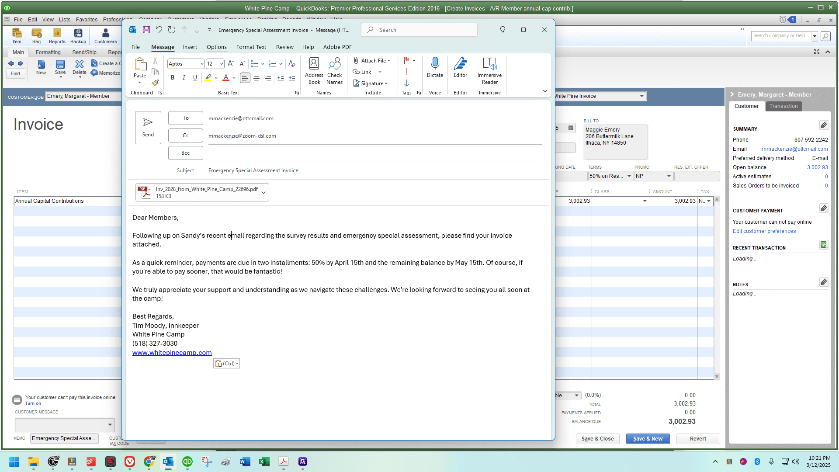Toggle italic text formatting
839x472 pixels.
point(184,77)
